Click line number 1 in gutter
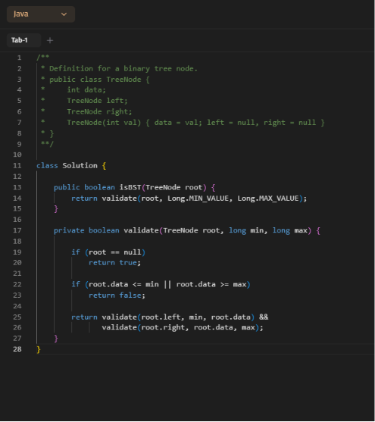 19,58
